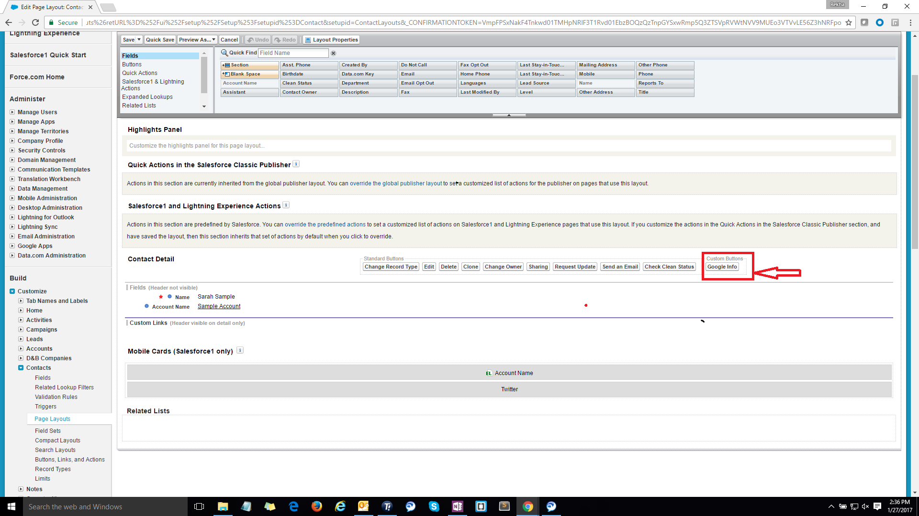Open OneNote from the Windows taskbar
Viewport: 919px width, 516px height.
click(x=457, y=506)
